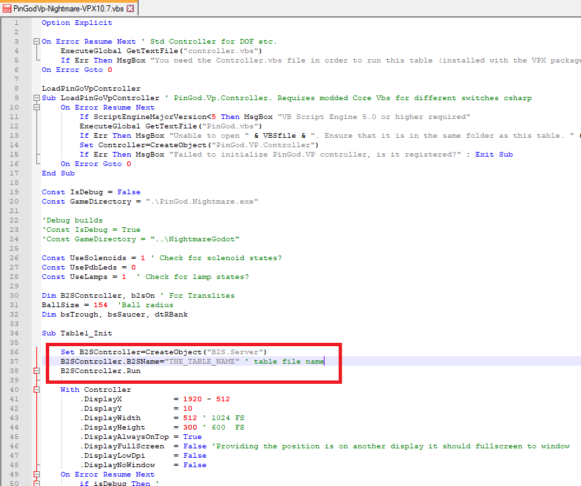Click line number 1 in the margin
The width and height of the screenshot is (581, 486).
(x=16, y=23)
